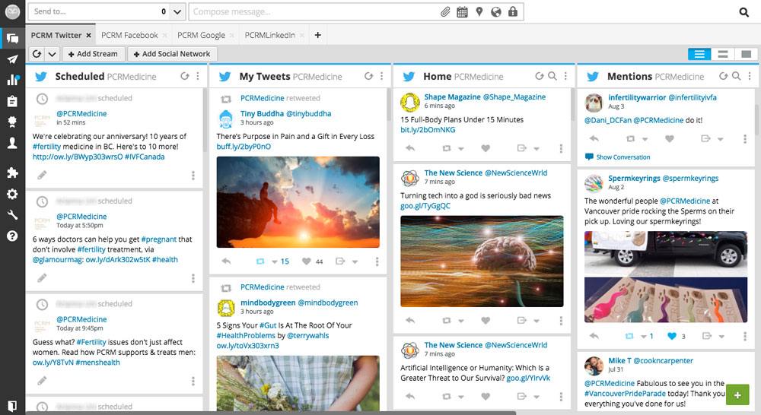
Task: Add a new tab with the plus
Action: 318,35
